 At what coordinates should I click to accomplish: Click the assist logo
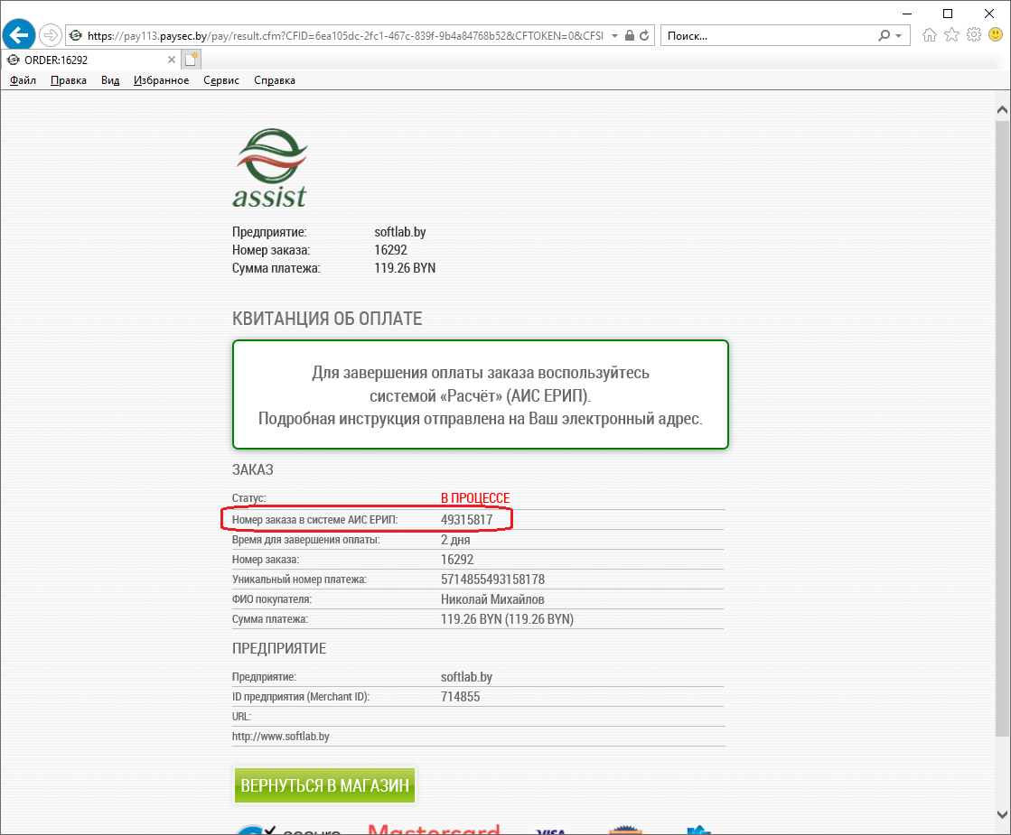pos(270,168)
